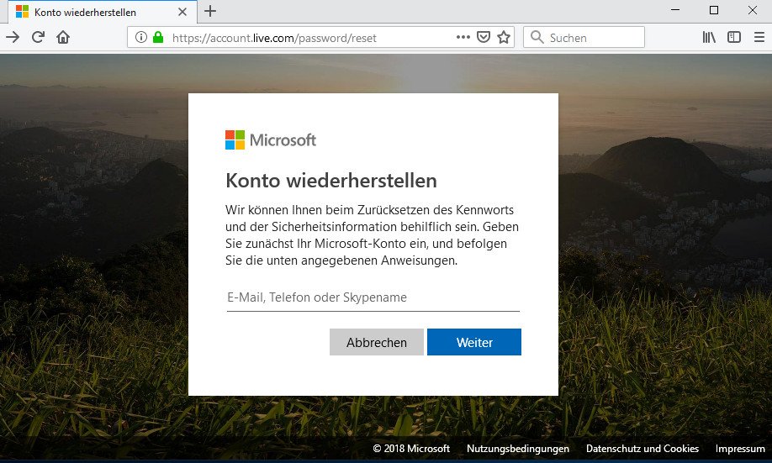The height and width of the screenshot is (463, 772).
Task: Go to the Firefox home page
Action: click(x=63, y=38)
